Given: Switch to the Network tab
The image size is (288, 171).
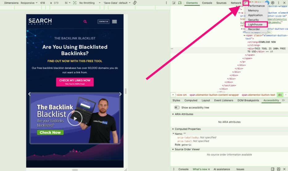Looking at the screenshot, I should point(236,3).
